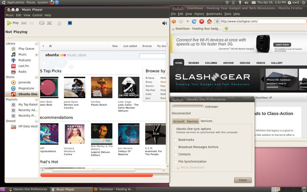307x192 pixels.
Task: Open Last.fm in the library sidebar
Action: point(24,66)
